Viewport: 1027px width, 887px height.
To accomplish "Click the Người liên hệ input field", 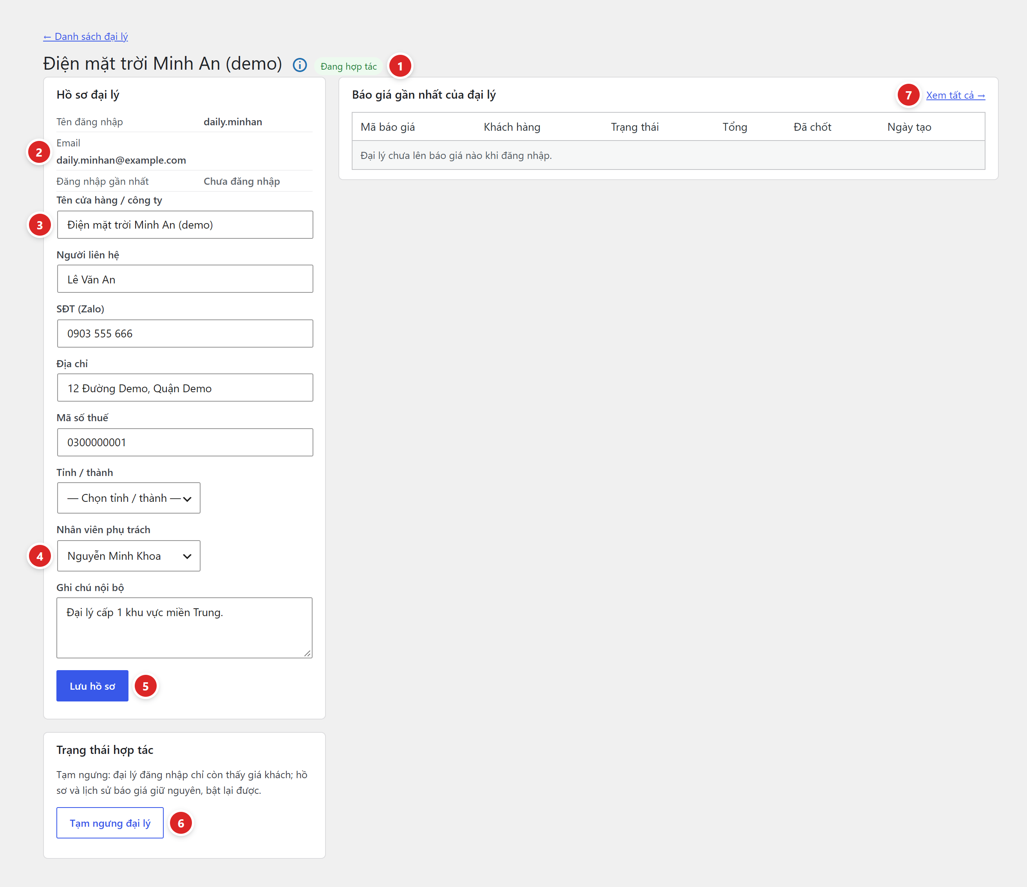I will [185, 279].
